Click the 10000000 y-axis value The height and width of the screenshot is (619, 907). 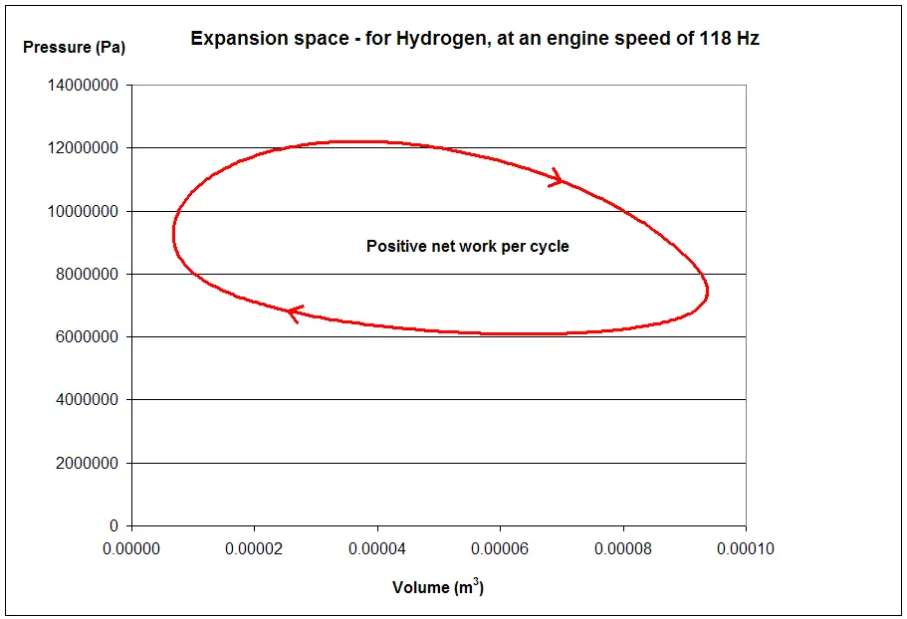[x=83, y=212]
